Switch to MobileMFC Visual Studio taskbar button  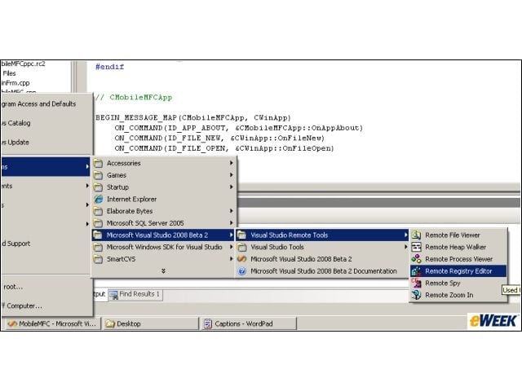[x=51, y=323]
